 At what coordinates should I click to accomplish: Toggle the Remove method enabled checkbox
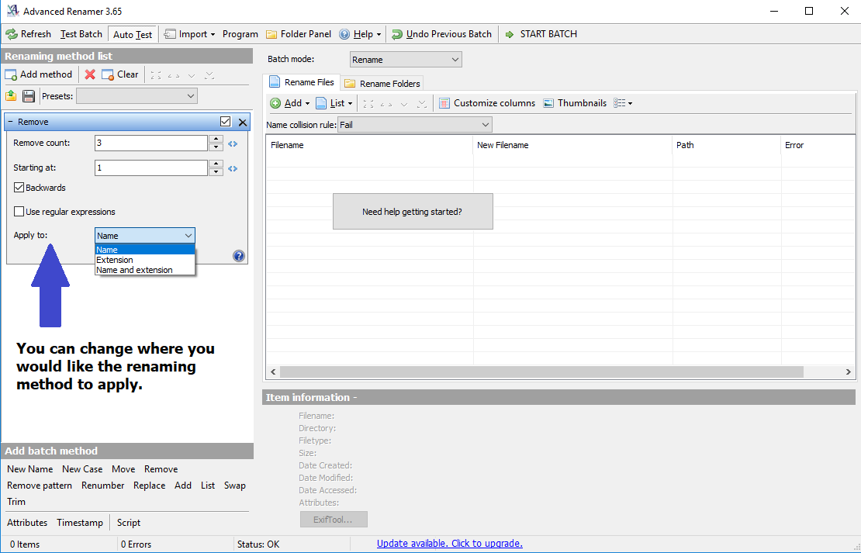(x=226, y=122)
